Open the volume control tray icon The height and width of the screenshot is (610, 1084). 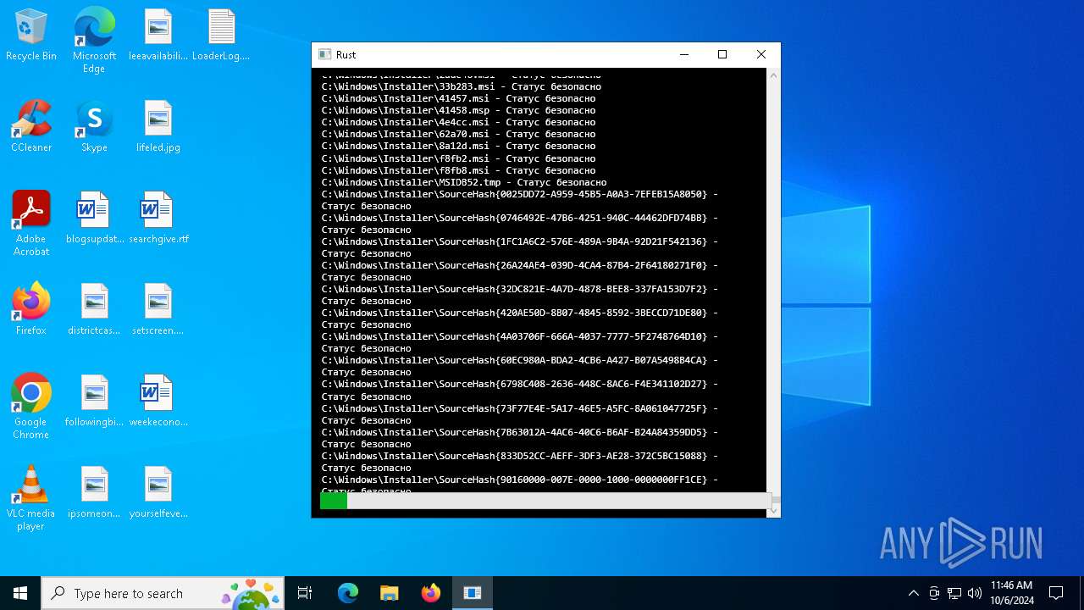tap(975, 593)
